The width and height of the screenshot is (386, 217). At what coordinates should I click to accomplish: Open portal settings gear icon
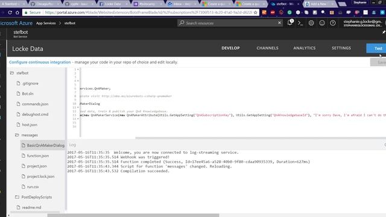click(x=311, y=23)
